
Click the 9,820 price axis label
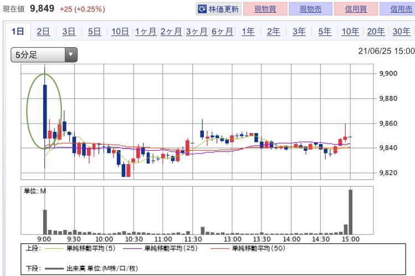(x=388, y=173)
